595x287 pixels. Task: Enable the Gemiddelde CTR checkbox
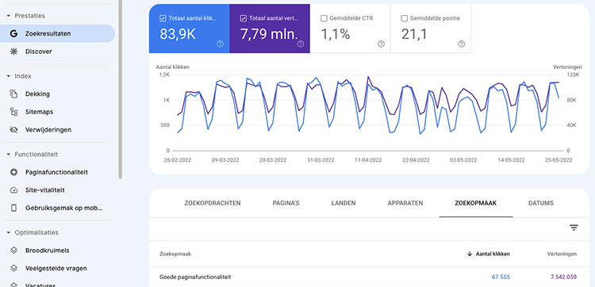coord(324,17)
